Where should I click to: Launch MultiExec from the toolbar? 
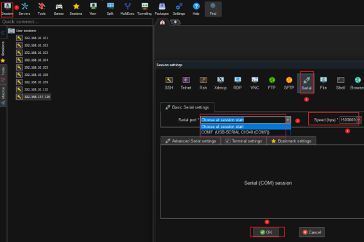click(127, 9)
